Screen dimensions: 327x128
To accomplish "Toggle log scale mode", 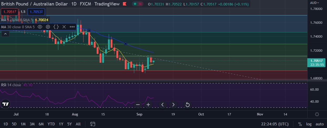I will point(309,124).
